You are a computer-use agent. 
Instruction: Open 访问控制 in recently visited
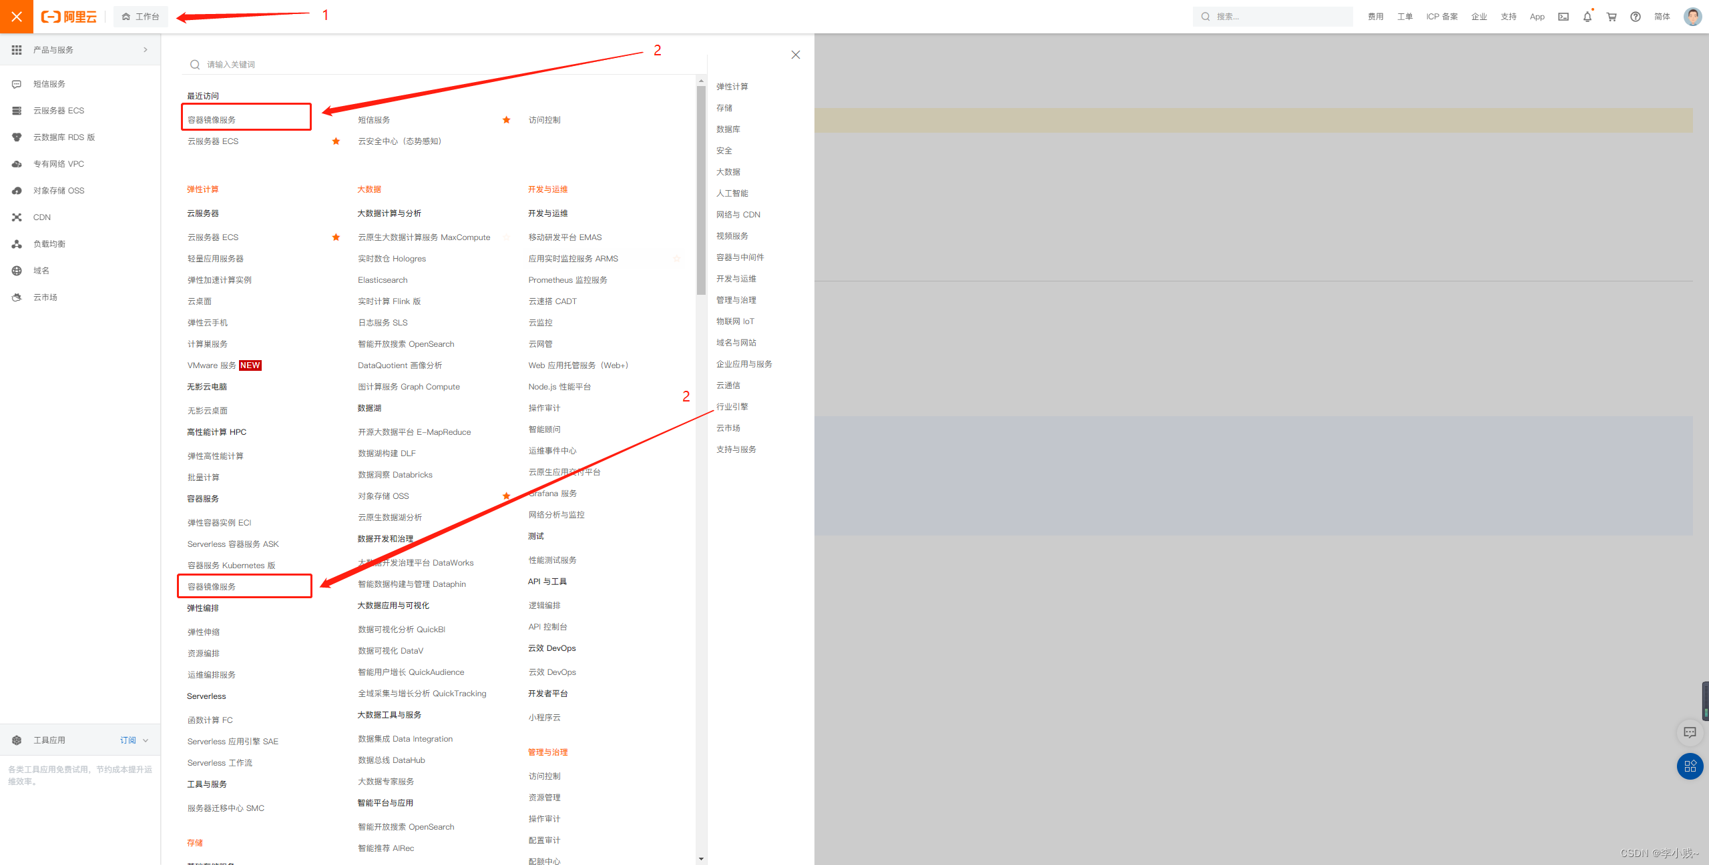click(544, 120)
